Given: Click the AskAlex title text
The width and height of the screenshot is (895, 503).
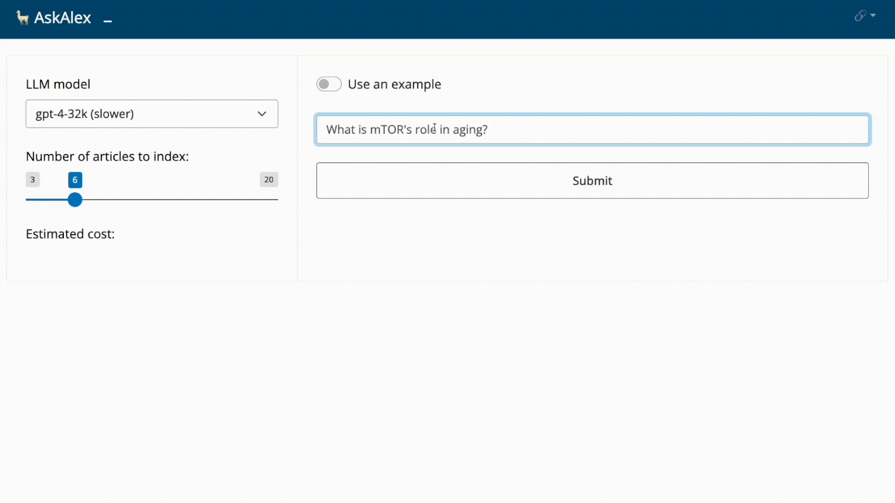Looking at the screenshot, I should click(62, 18).
